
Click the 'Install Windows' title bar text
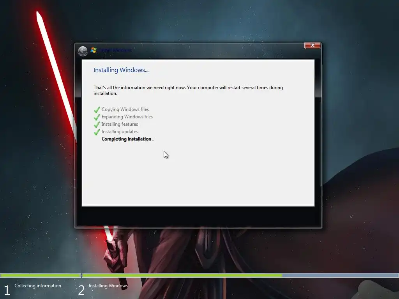click(x=116, y=50)
